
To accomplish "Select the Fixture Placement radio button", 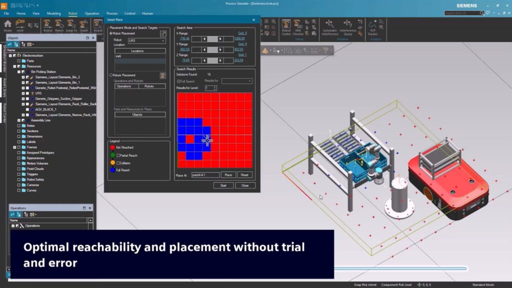I will (111, 75).
